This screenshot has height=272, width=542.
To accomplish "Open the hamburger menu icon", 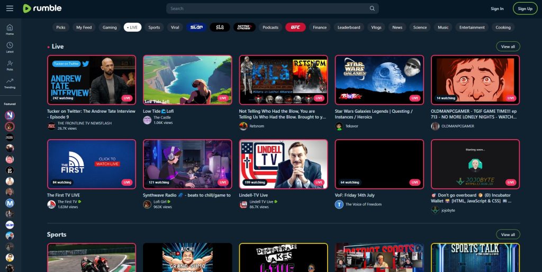I will [10, 8].
